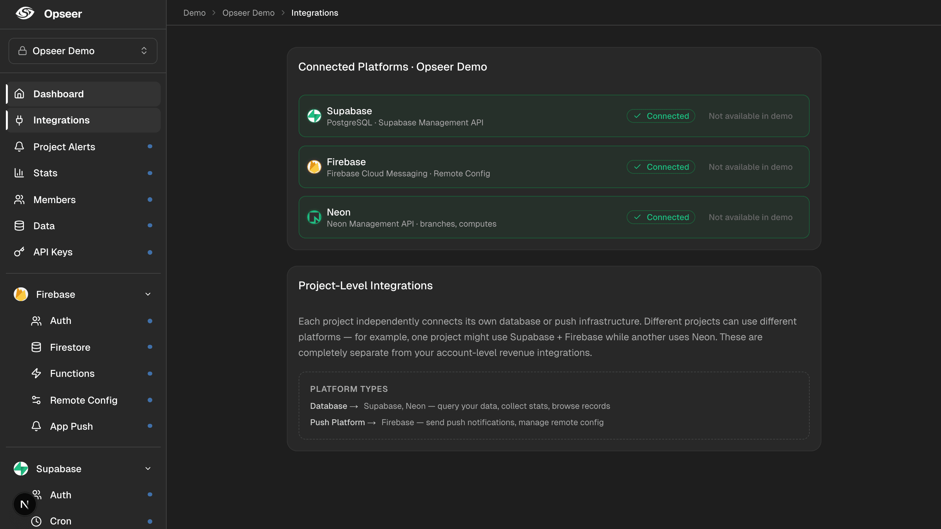Click the Project Alerts bell icon
The image size is (941, 529).
[19, 147]
